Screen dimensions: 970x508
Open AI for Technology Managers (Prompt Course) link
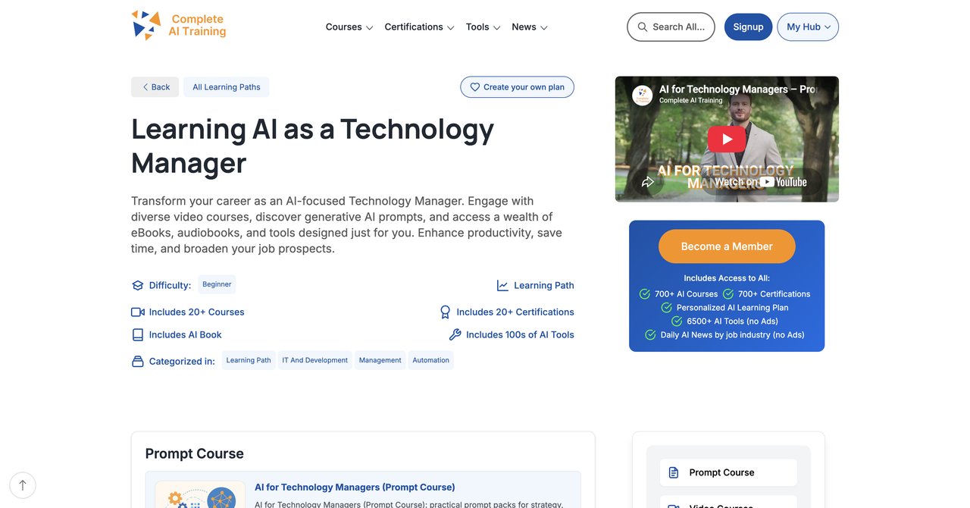point(355,488)
